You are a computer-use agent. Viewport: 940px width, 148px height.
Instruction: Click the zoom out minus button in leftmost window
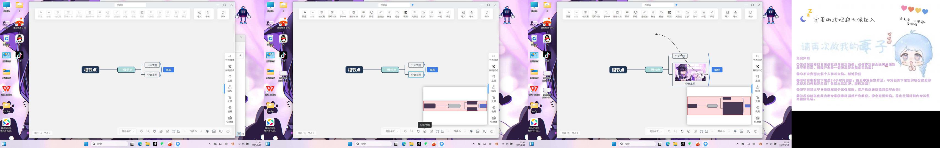(x=185, y=131)
